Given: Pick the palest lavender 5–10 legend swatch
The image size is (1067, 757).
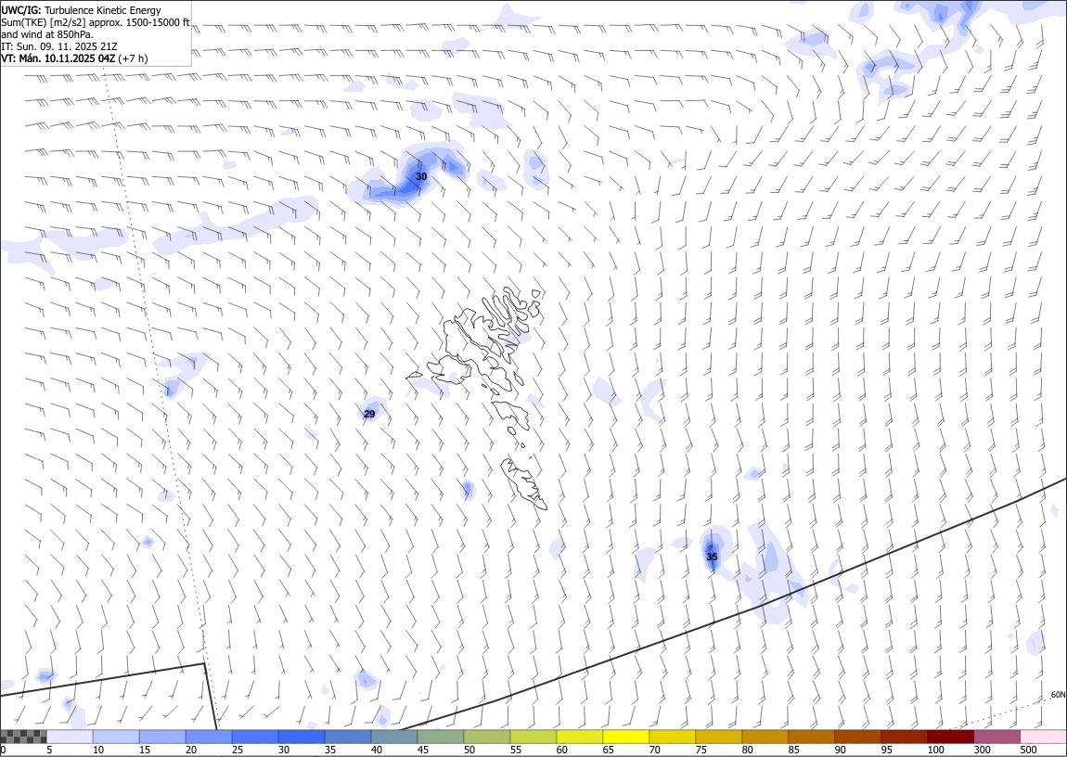Looking at the screenshot, I should pos(71,737).
